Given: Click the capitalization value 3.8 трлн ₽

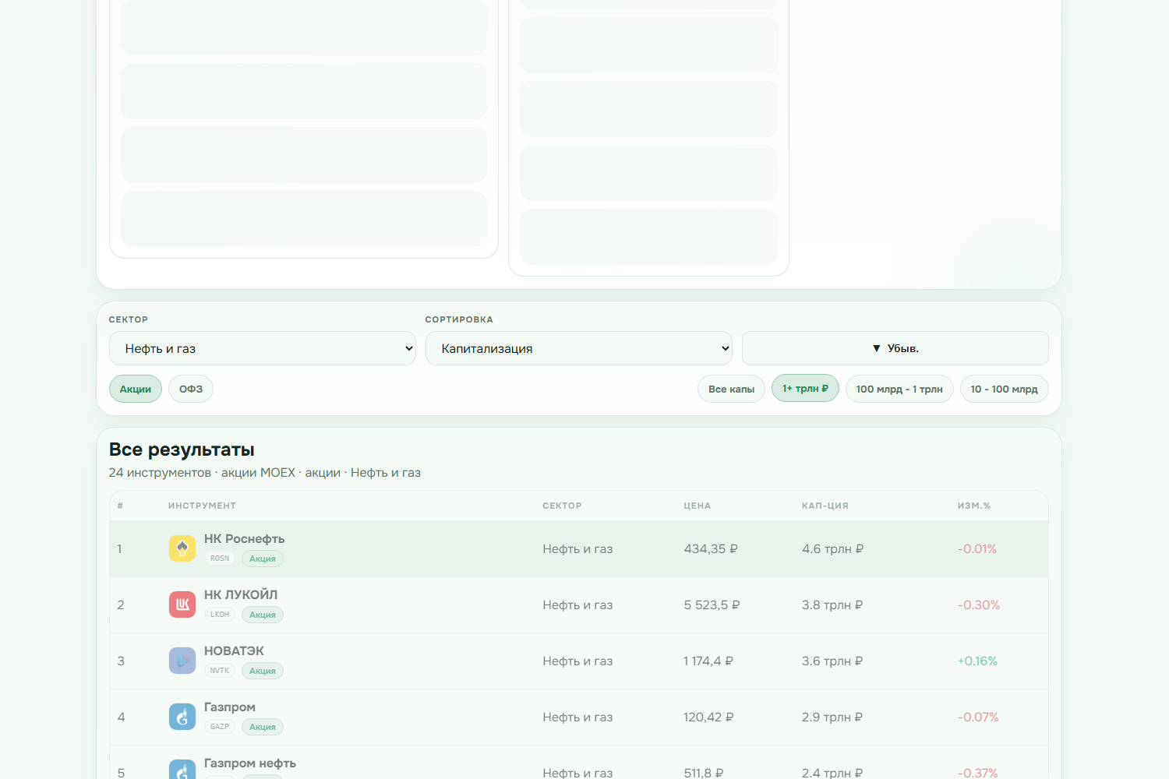Looking at the screenshot, I should point(832,605).
